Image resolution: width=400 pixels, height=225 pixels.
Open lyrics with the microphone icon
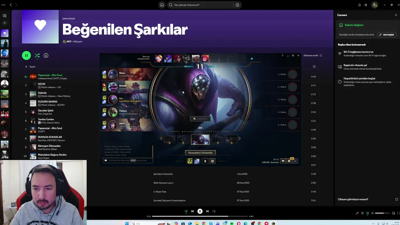357,213
